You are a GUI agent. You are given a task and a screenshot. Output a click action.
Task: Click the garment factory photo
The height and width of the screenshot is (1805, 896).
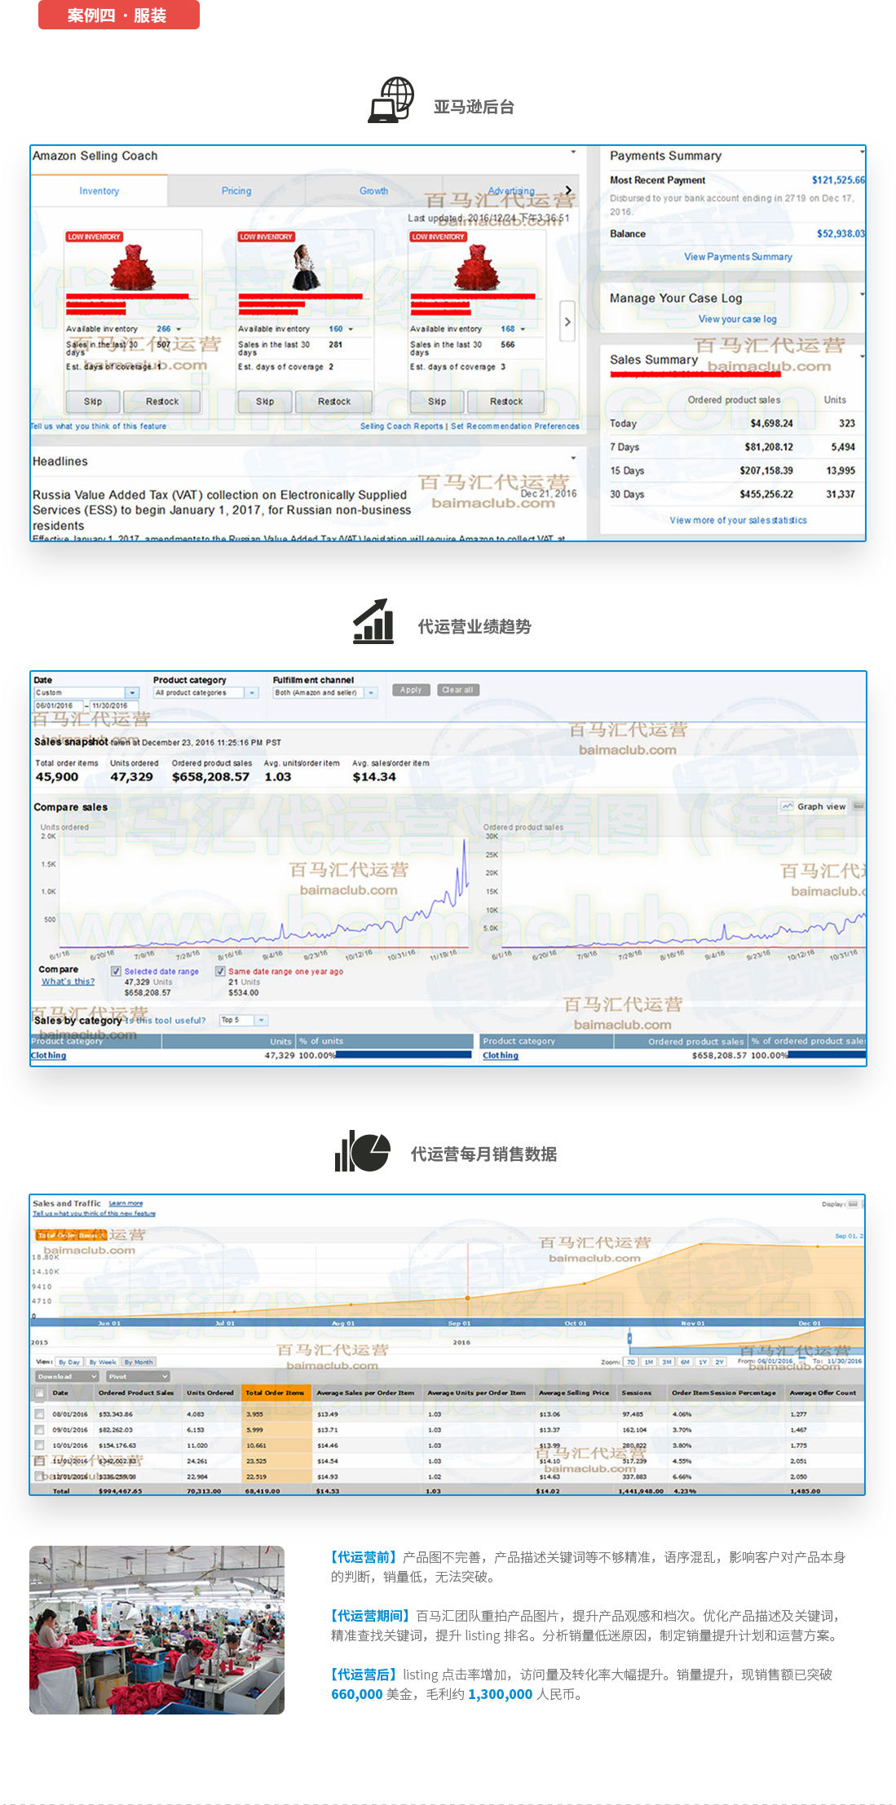pos(157,1630)
